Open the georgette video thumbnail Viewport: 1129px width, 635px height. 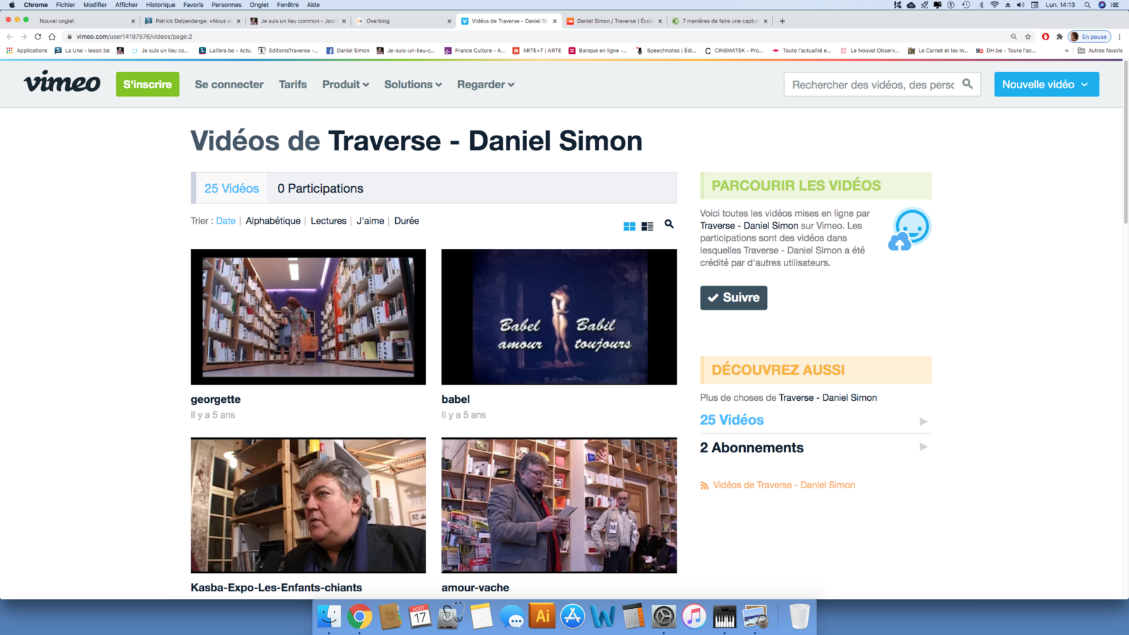coord(308,317)
